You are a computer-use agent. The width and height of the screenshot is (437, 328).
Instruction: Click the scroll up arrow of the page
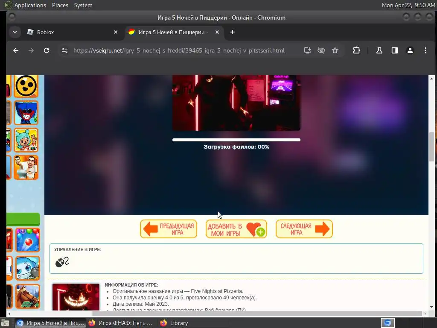(431, 79)
